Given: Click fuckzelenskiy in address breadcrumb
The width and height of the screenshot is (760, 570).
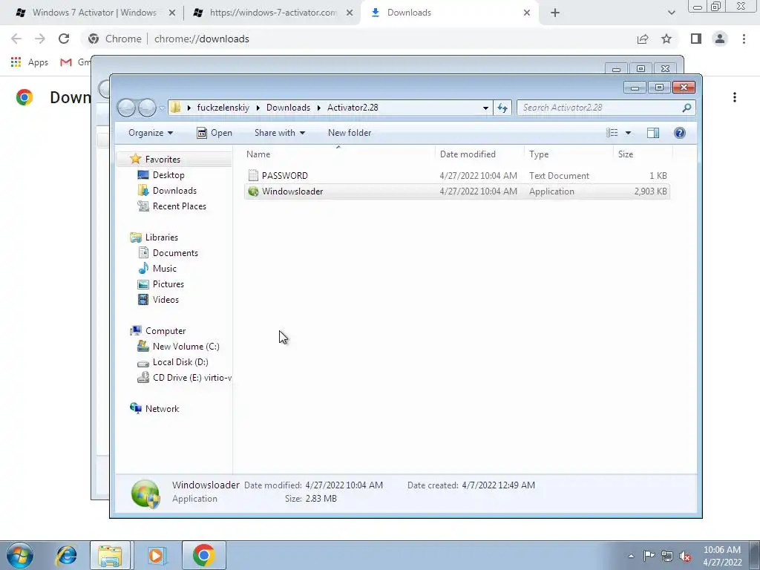Looking at the screenshot, I should (x=223, y=108).
